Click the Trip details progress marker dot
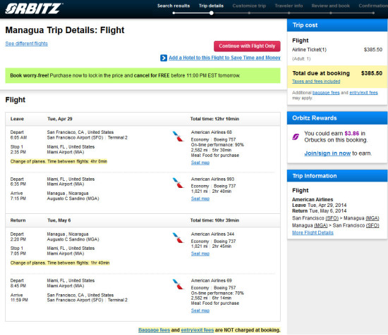 point(212,13)
